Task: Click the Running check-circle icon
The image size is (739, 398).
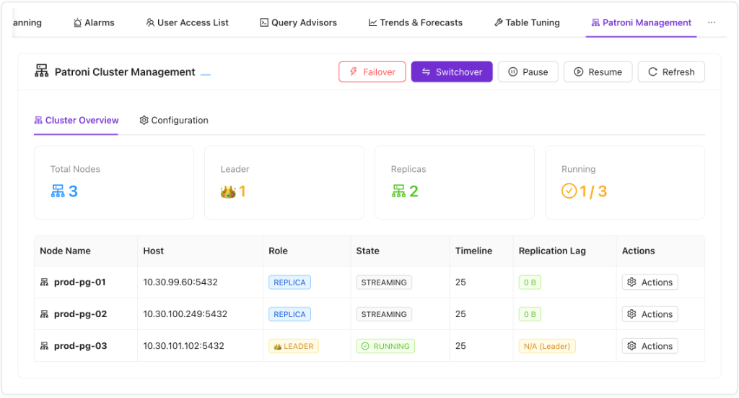Action: click(x=569, y=191)
